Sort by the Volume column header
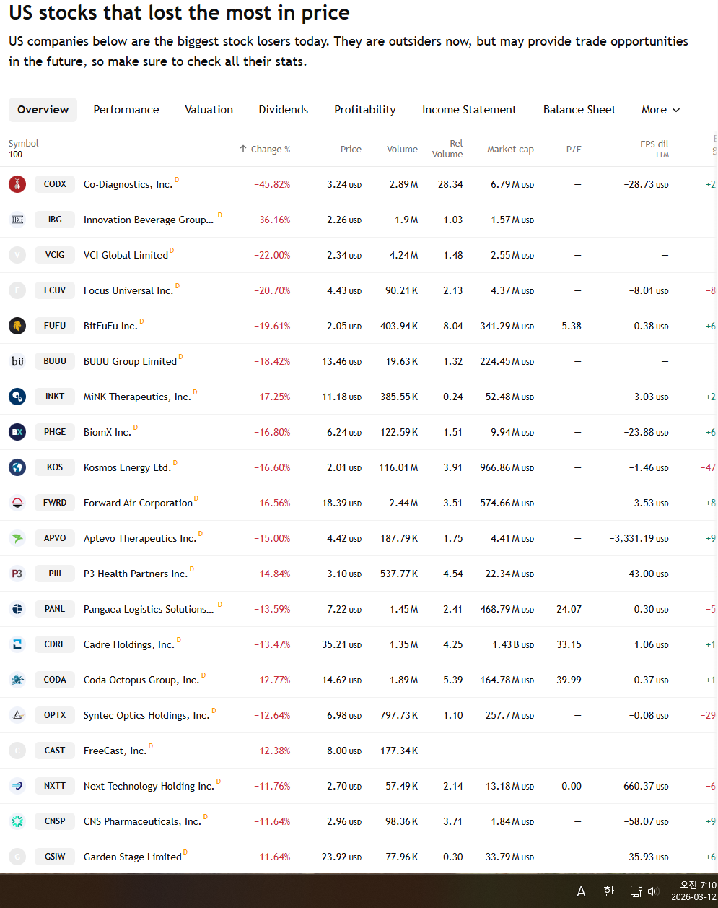Image resolution: width=718 pixels, height=908 pixels. coord(402,149)
